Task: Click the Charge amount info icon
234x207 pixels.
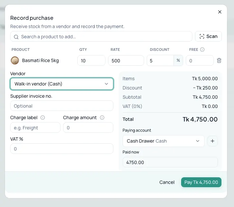Action: point(102,118)
